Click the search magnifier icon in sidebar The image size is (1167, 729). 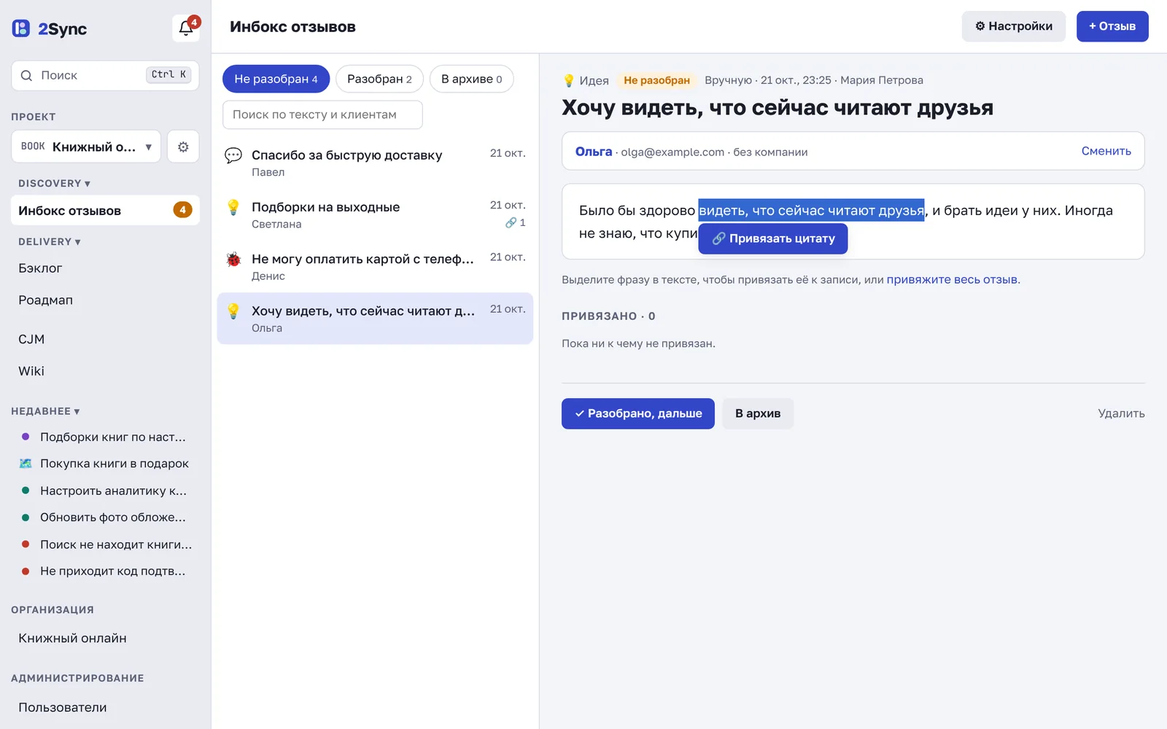coord(26,75)
